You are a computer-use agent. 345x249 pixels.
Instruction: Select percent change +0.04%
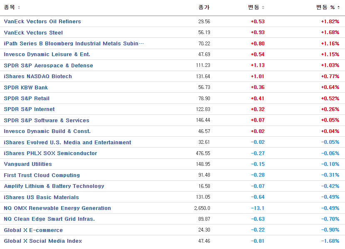click(x=330, y=131)
